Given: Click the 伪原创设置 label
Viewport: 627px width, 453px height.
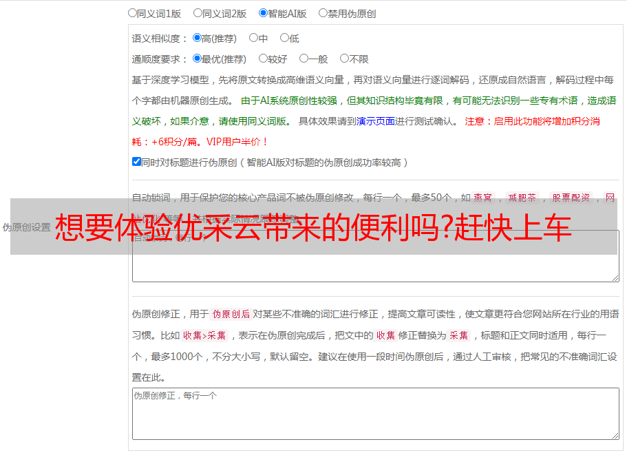Looking at the screenshot, I should coord(26,227).
